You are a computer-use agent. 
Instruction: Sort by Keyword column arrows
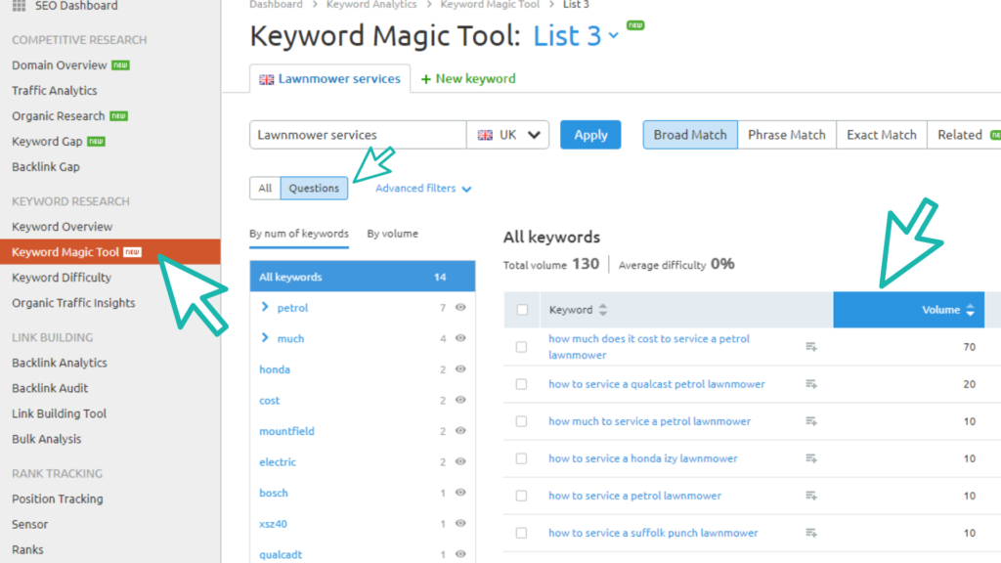[x=602, y=310]
